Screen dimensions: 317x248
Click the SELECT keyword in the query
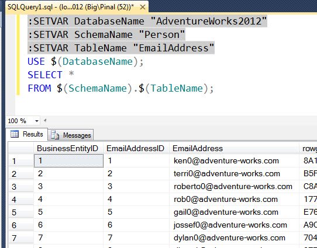tap(45, 75)
